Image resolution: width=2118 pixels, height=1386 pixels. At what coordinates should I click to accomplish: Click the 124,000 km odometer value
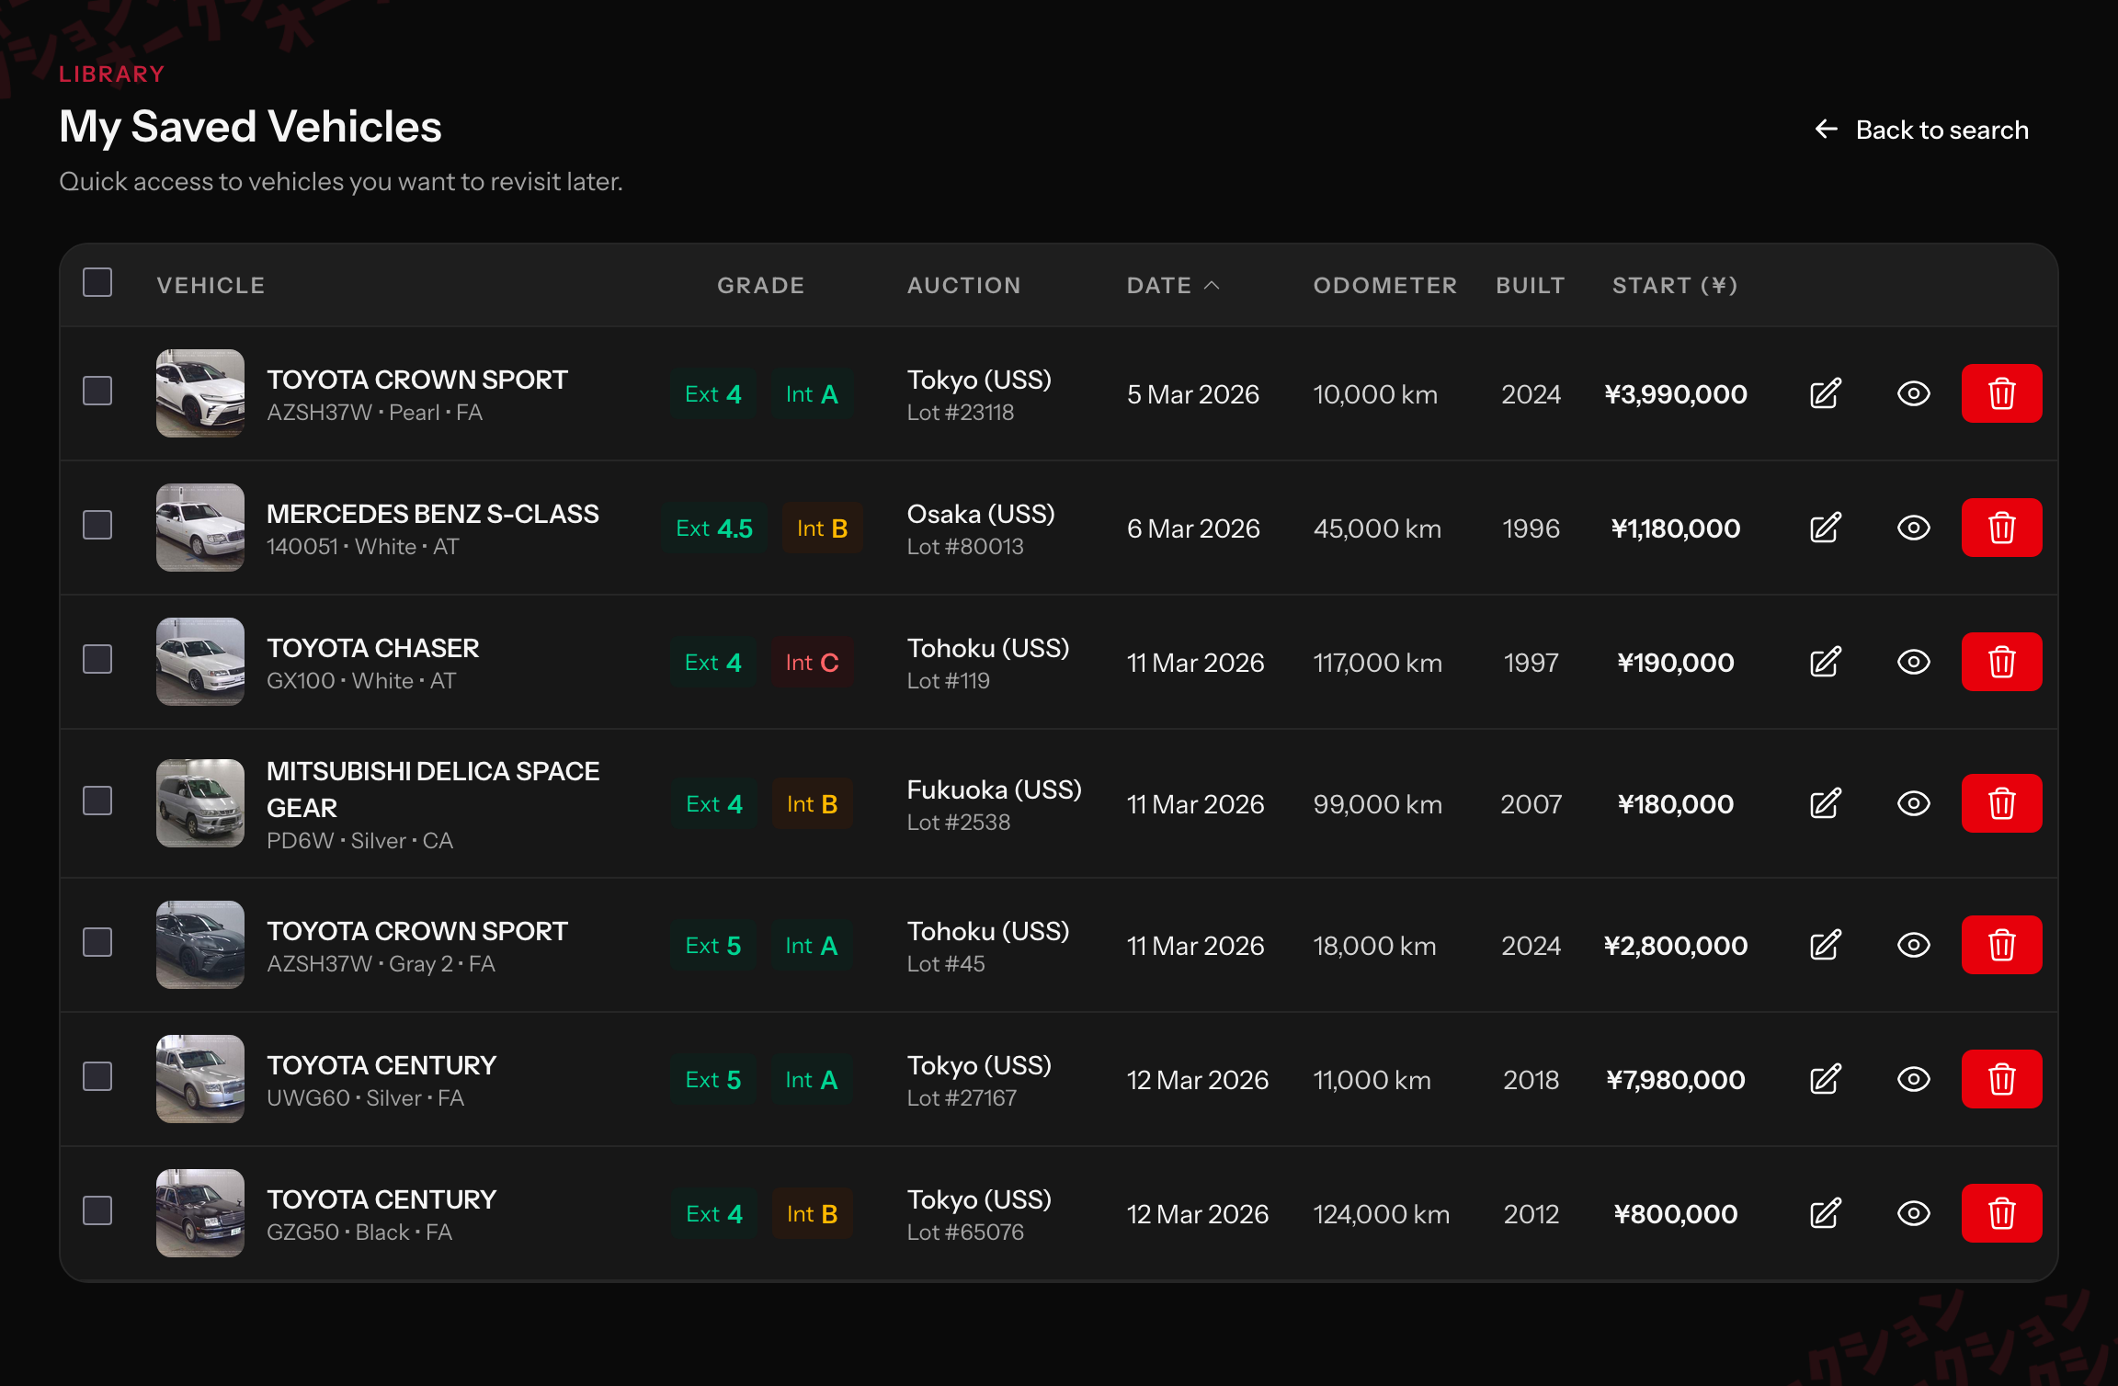pos(1381,1214)
